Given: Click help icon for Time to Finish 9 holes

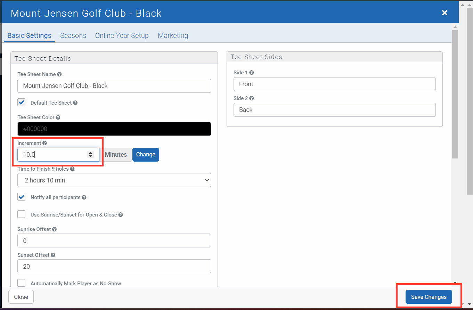Looking at the screenshot, I should [x=72, y=169].
